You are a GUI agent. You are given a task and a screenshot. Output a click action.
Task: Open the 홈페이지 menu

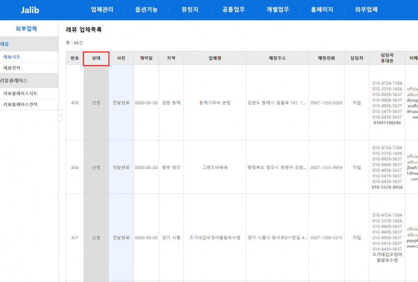click(x=322, y=10)
